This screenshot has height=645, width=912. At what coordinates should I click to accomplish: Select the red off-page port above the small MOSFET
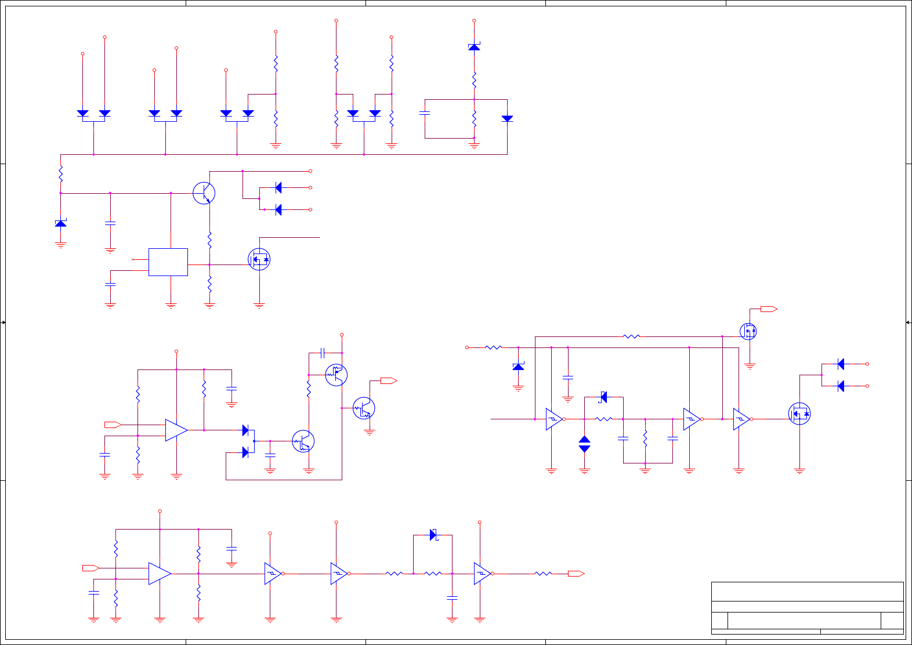(x=769, y=309)
